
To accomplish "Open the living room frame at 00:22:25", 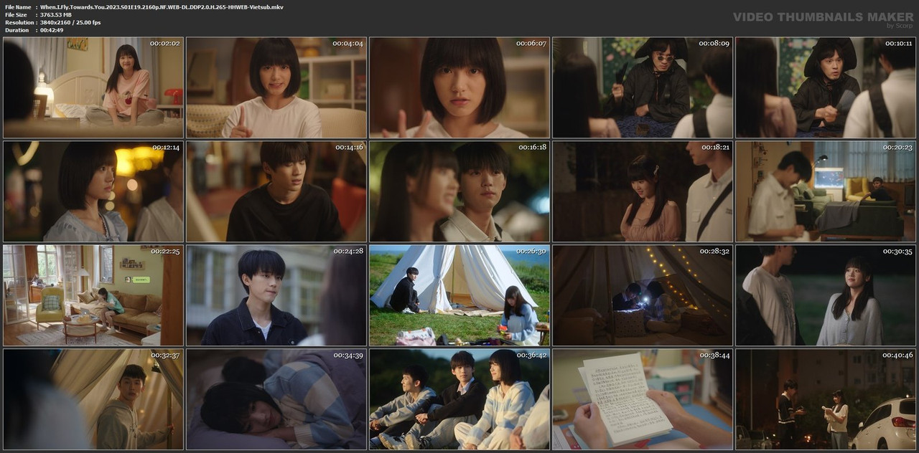I will point(93,295).
